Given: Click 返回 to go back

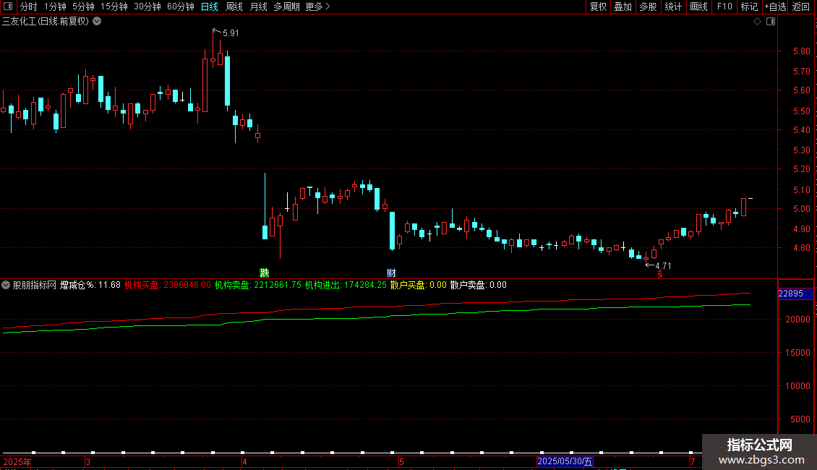Looking at the screenshot, I should click(x=801, y=7).
